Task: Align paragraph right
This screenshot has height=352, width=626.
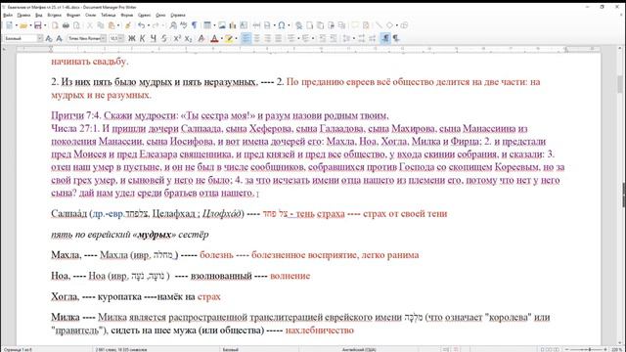Action: 267,38
